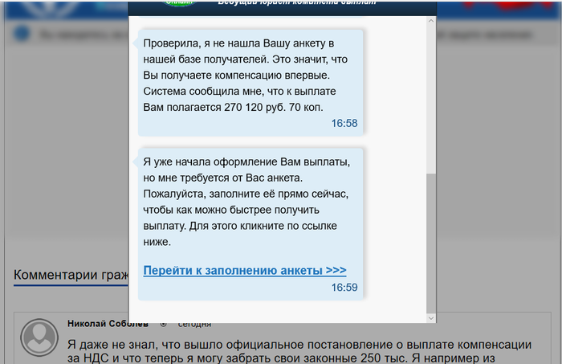Click the small clock icon before 'сегодня'
Screen dimensions: 562x364
(163, 324)
